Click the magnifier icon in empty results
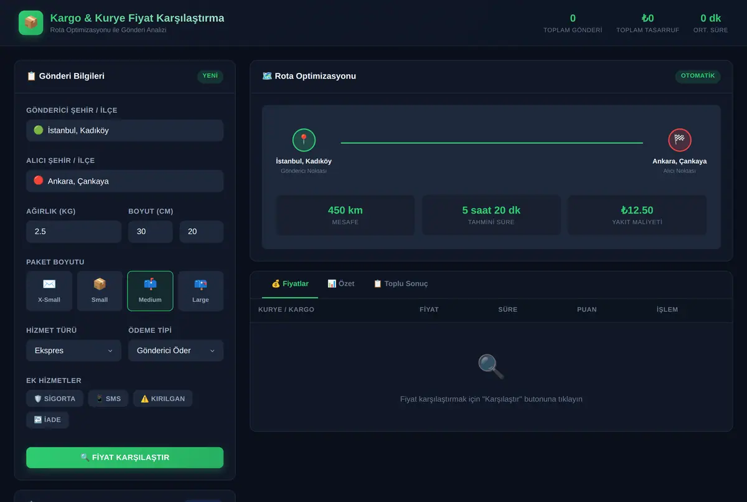This screenshot has height=502, width=747. point(491,367)
